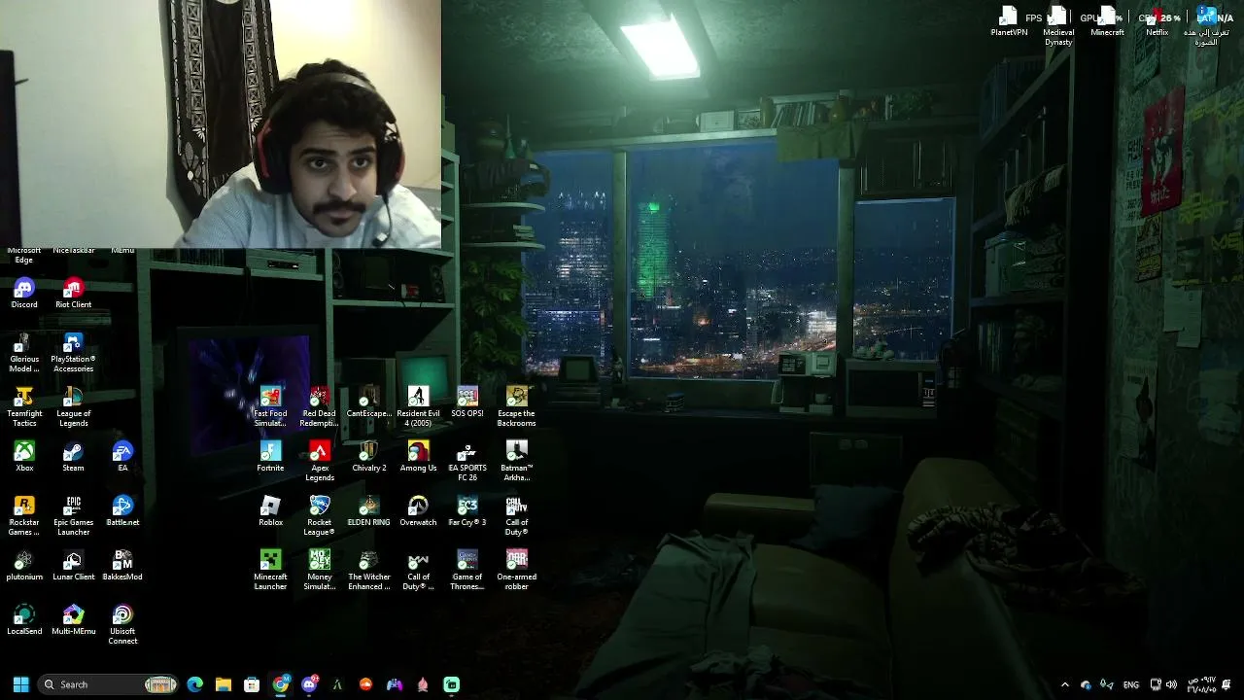The image size is (1244, 700).
Task: Select the PlanetVPN desktop shortcut
Action: 1009,22
